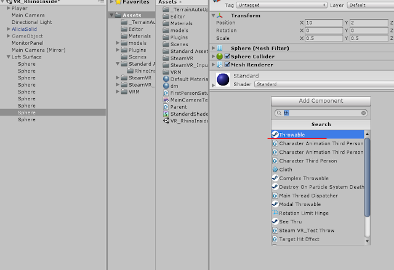The image size is (394, 270).
Task: Select Complex Throwable from the list
Action: [x=318, y=178]
